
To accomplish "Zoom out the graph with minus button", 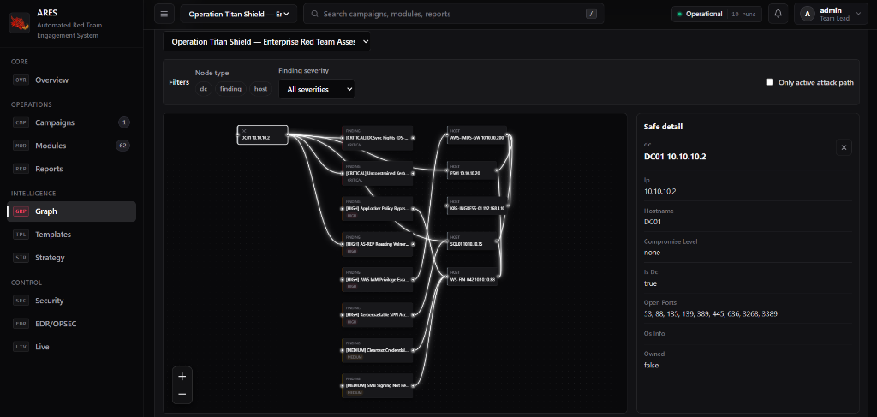I will pos(182,394).
